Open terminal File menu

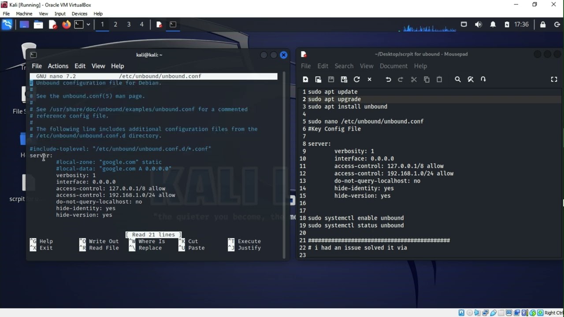click(x=37, y=66)
